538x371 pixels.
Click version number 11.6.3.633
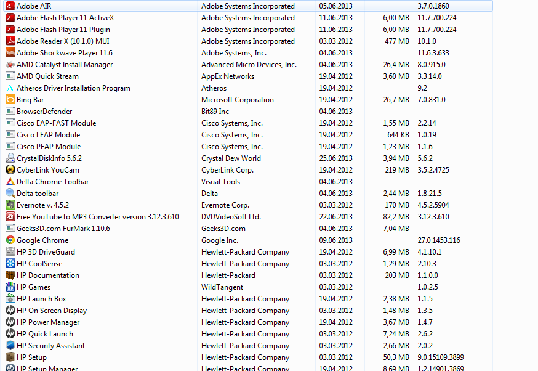433,52
